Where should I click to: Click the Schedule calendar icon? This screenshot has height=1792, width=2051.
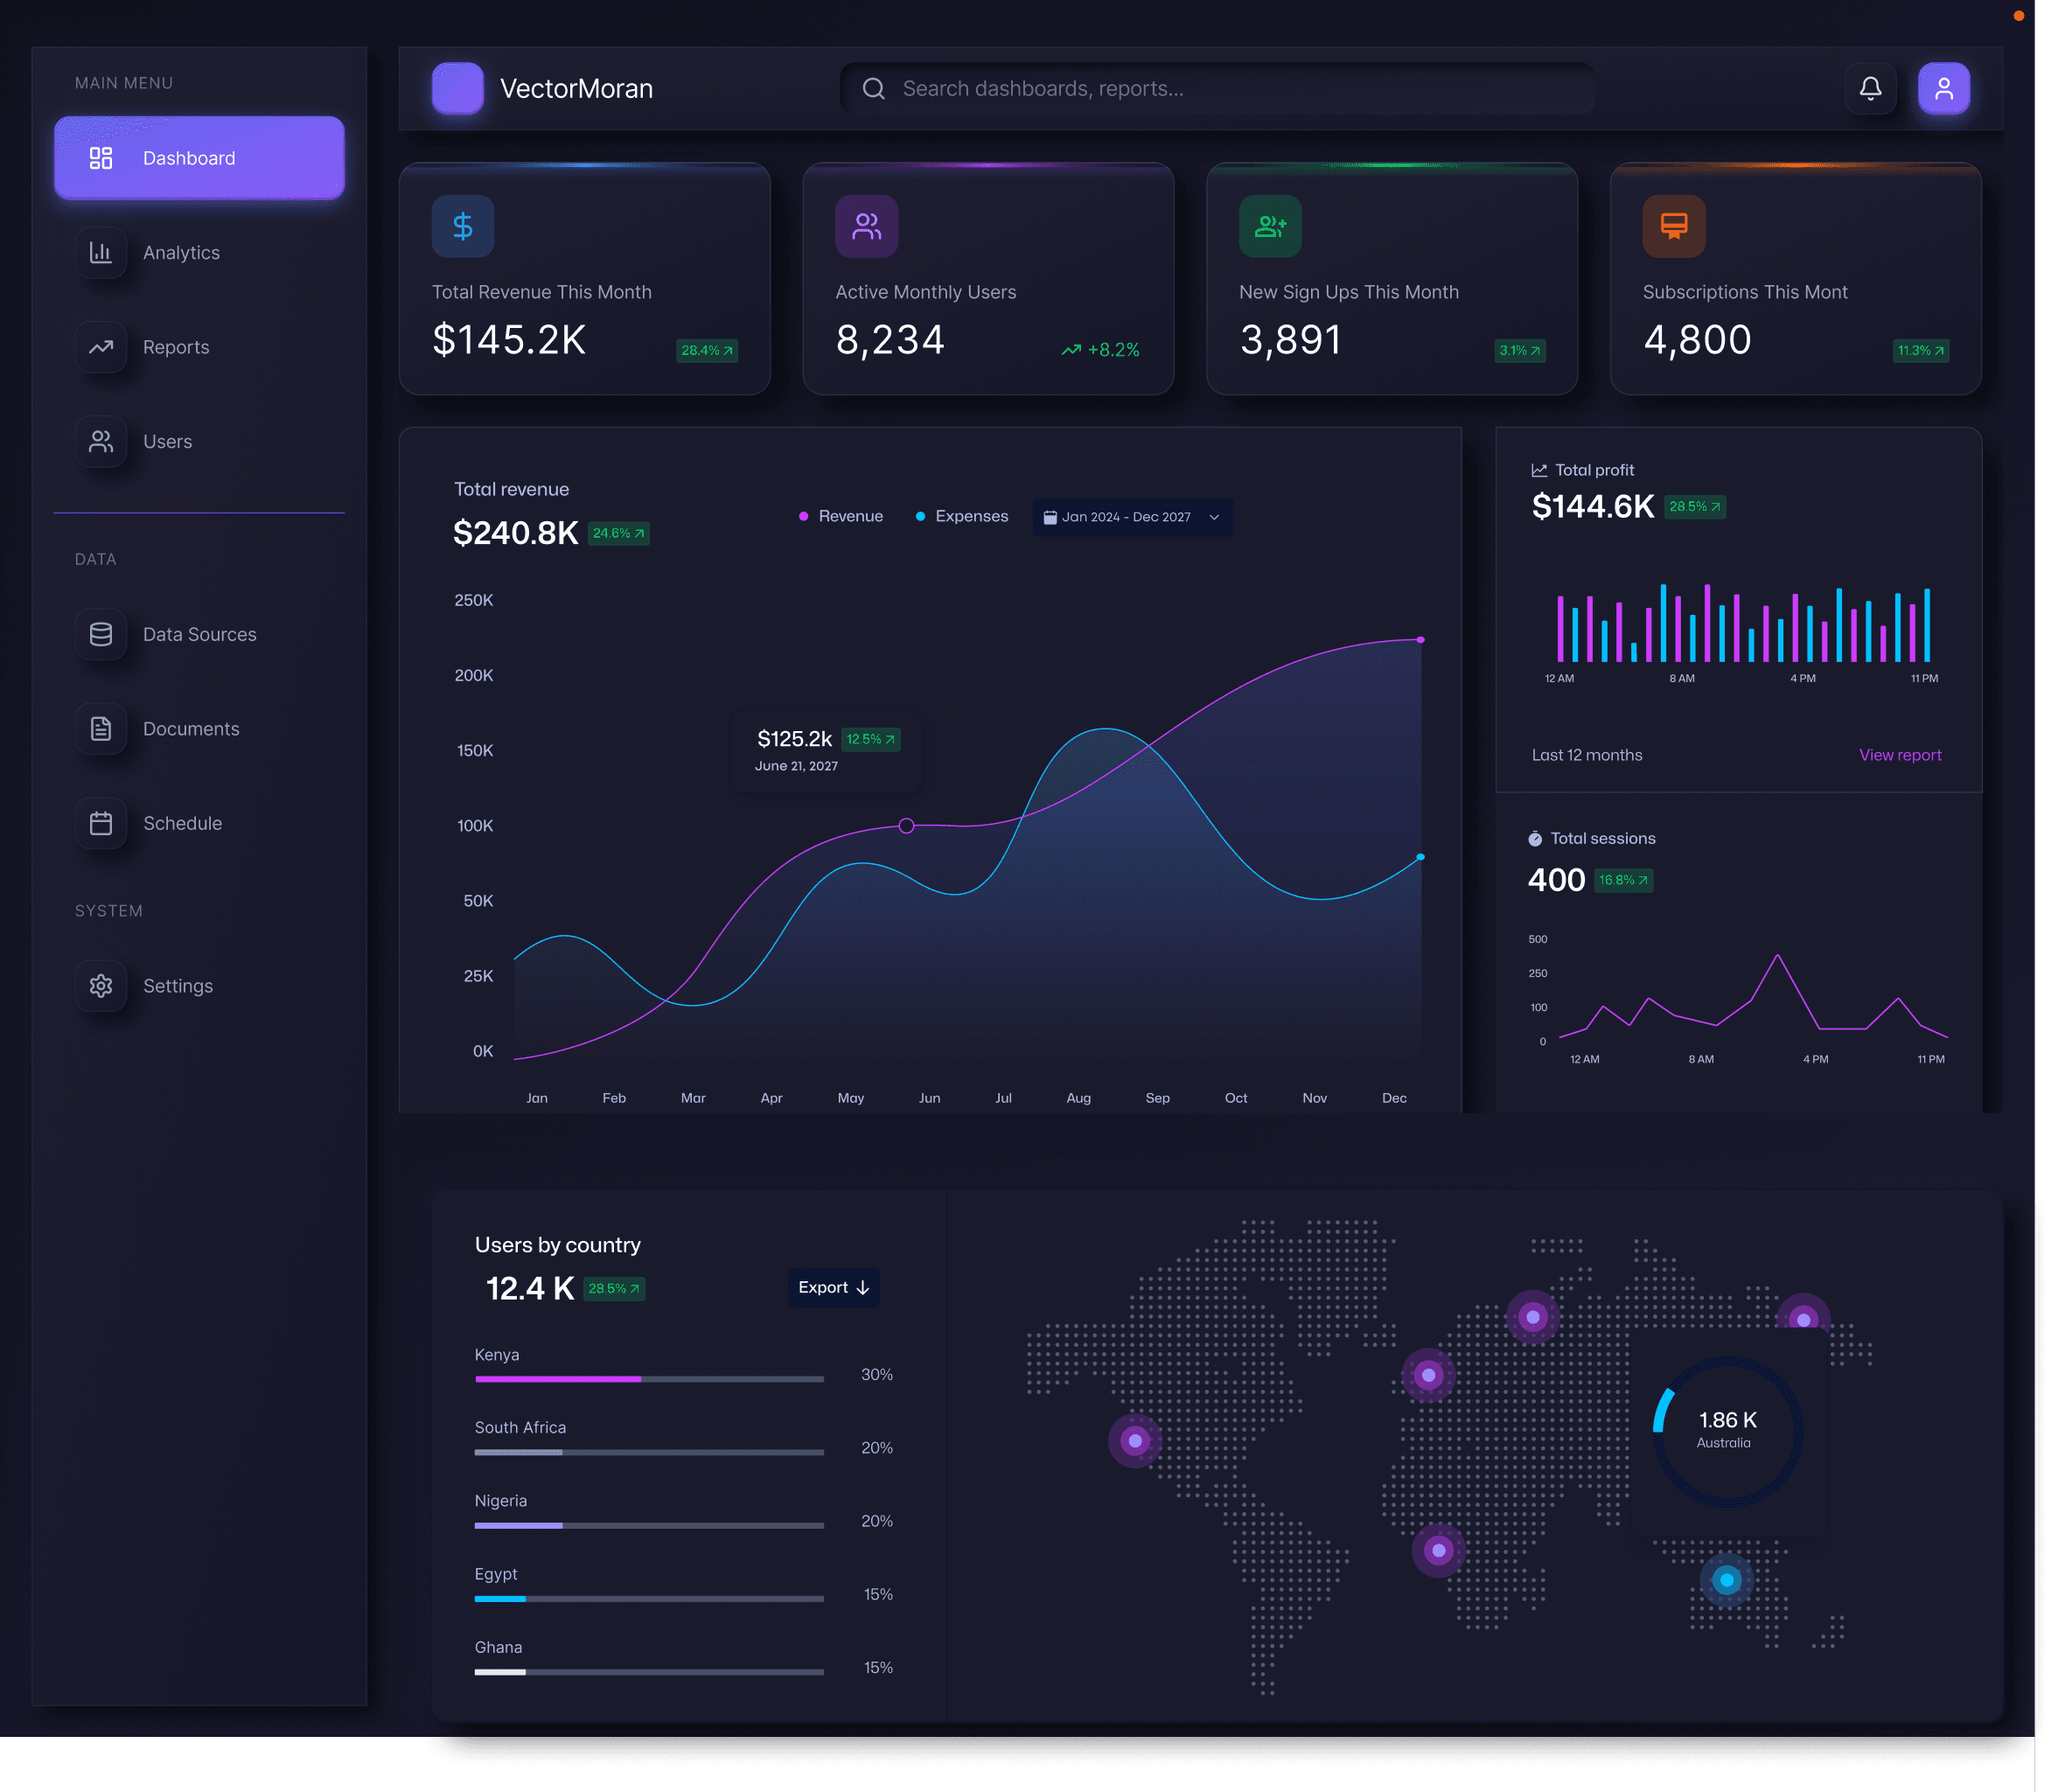[x=101, y=824]
